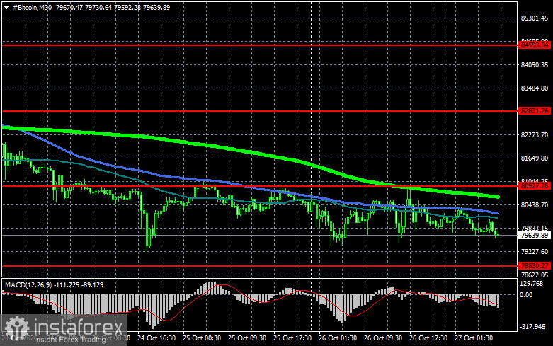Select the time label 25 Oct 17:30
The image size is (553, 346).
[292, 338]
